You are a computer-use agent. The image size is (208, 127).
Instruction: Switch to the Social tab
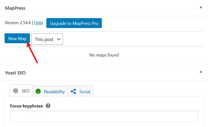click(80, 91)
